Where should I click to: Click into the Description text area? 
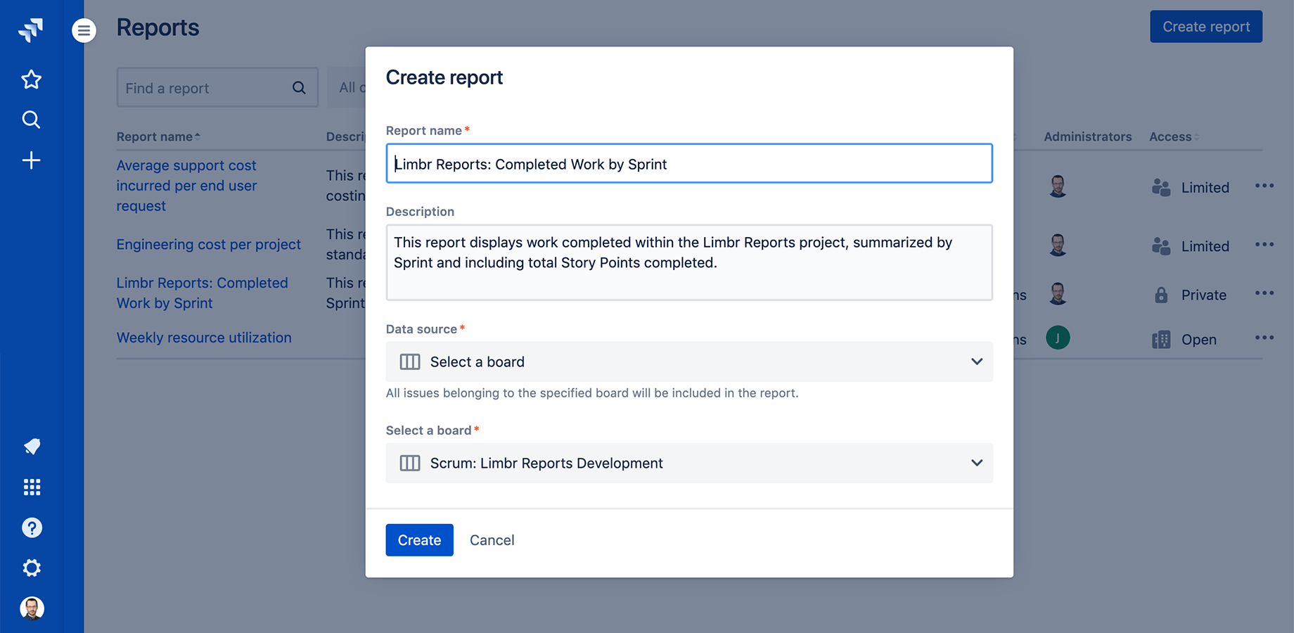[x=689, y=262]
